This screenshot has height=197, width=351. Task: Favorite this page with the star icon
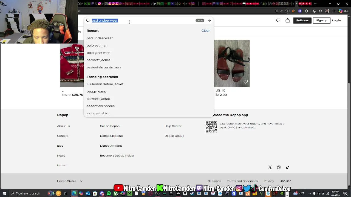(287, 11)
